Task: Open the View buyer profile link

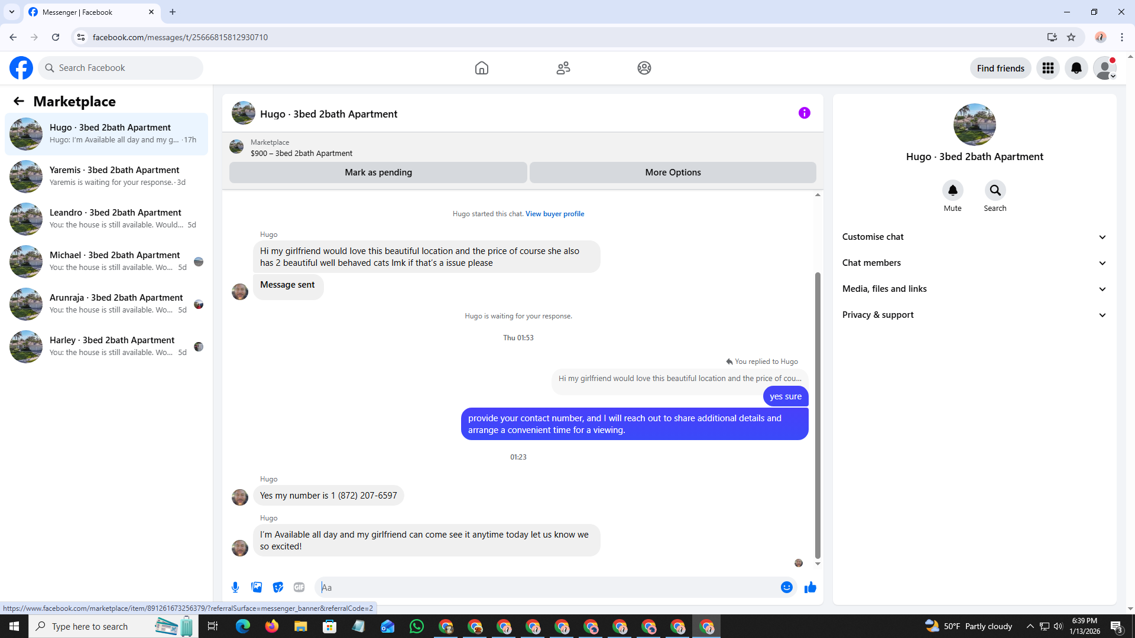Action: click(x=554, y=214)
